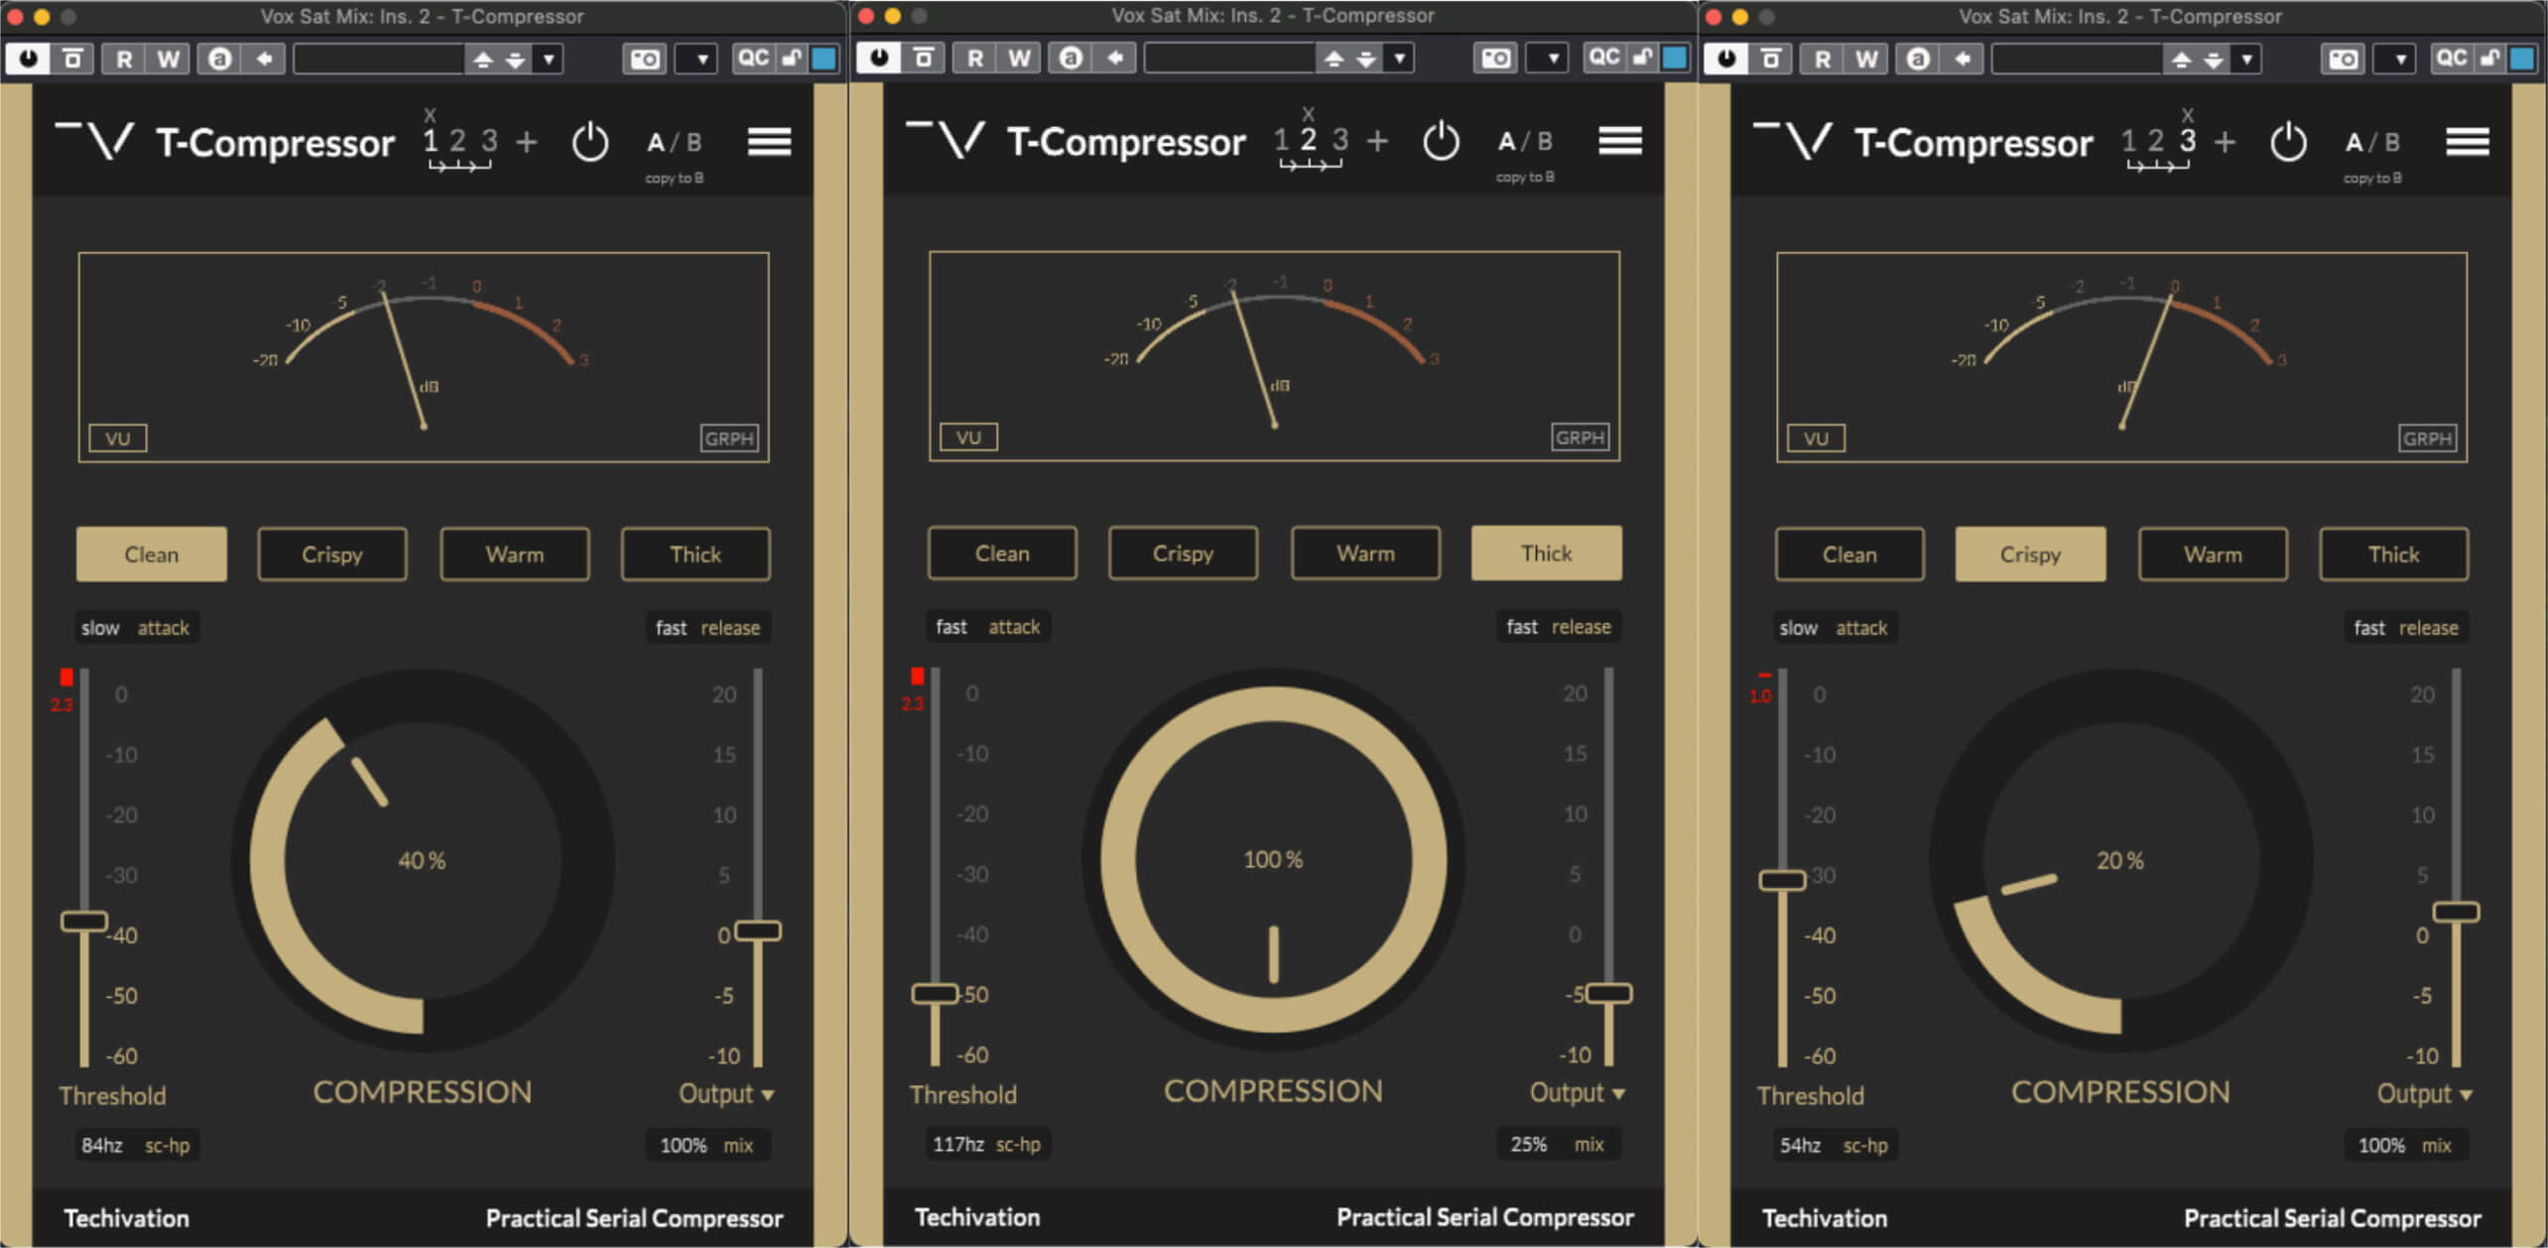This screenshot has height=1248, width=2548.
Task: Click the plus icon to add a compression stage
Action: point(527,142)
